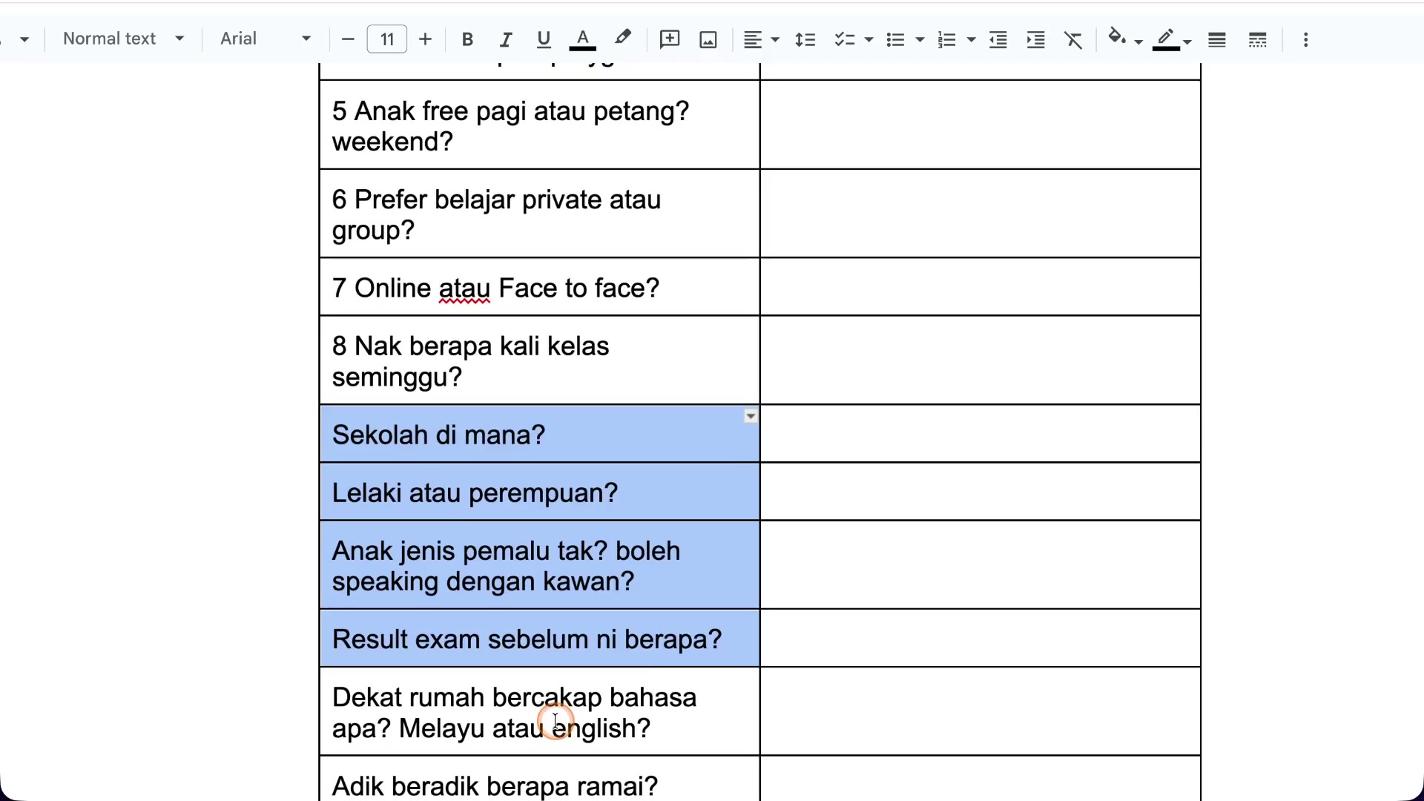
Task: Increase the font size
Action: click(425, 39)
